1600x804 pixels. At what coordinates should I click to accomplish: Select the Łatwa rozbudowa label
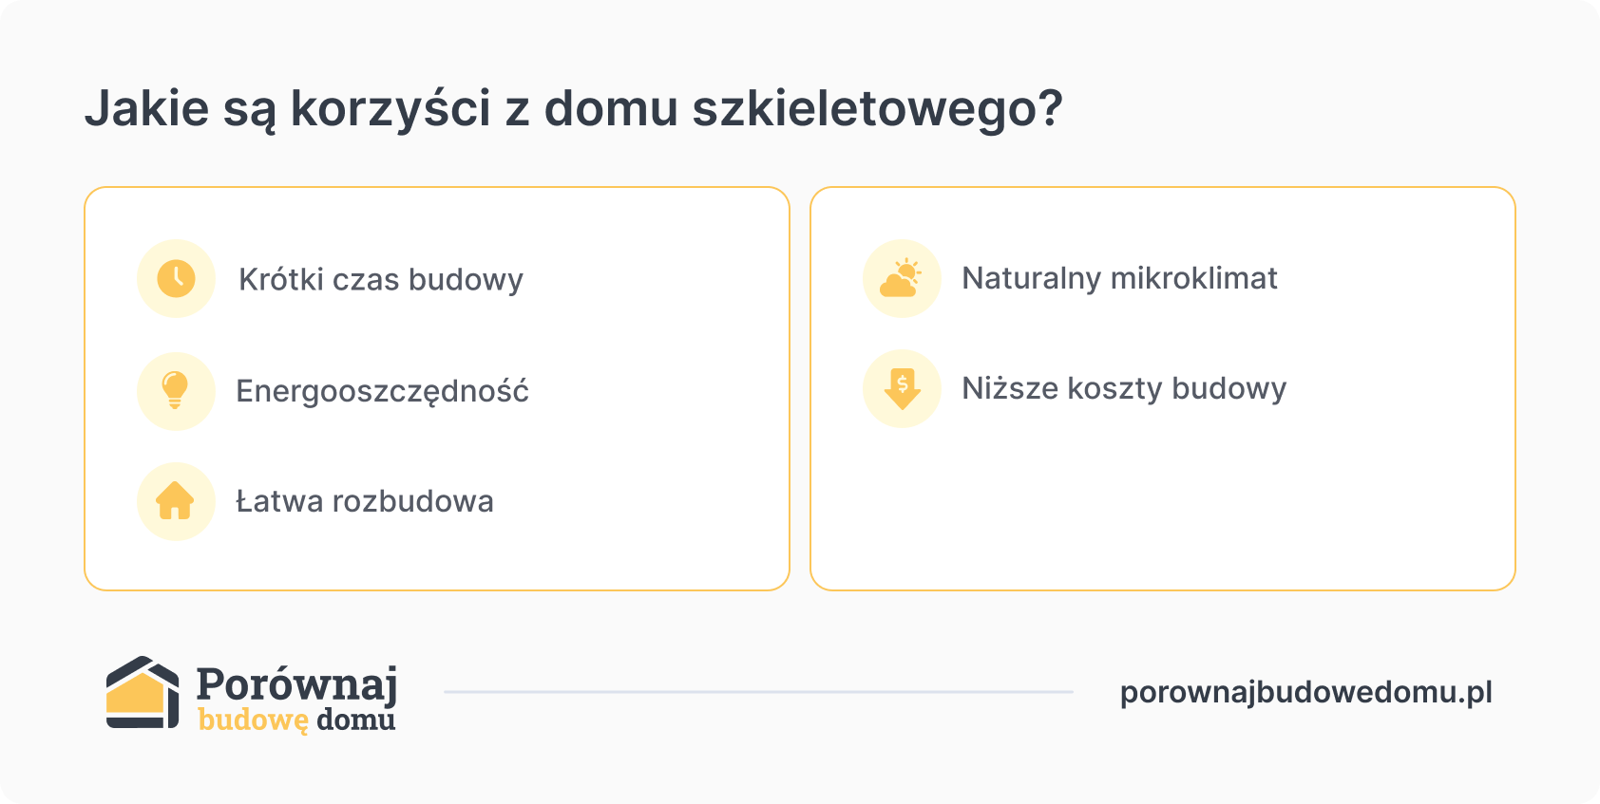click(365, 501)
